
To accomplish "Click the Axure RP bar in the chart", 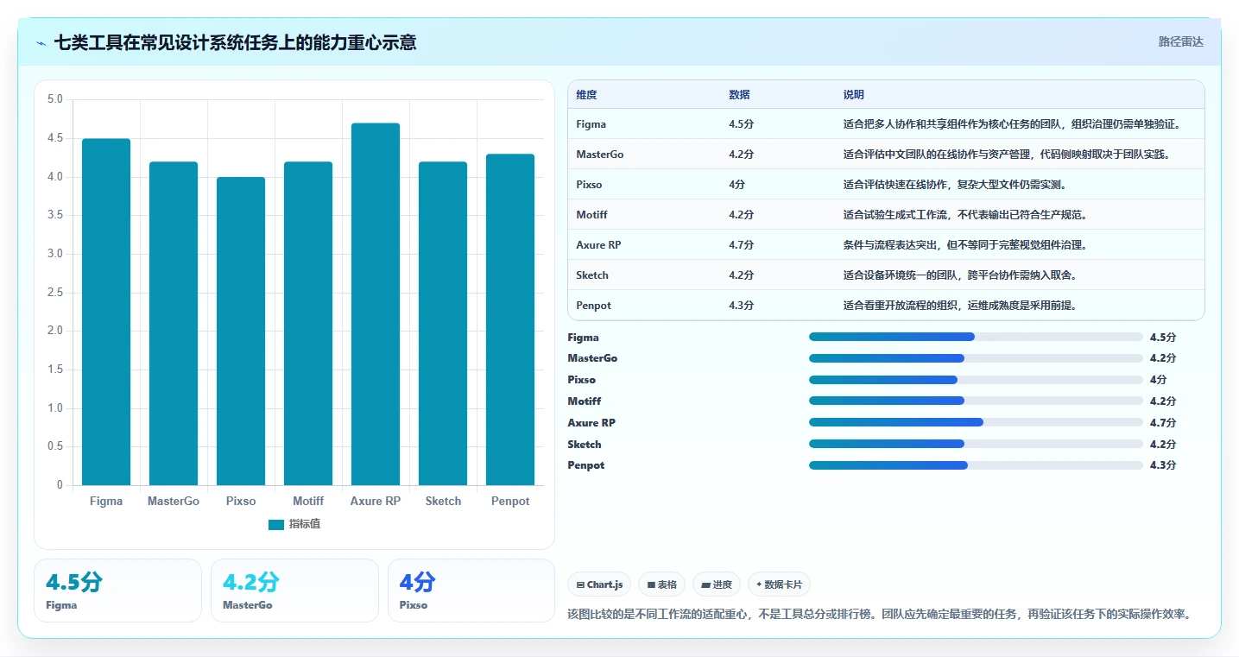I will point(376,304).
